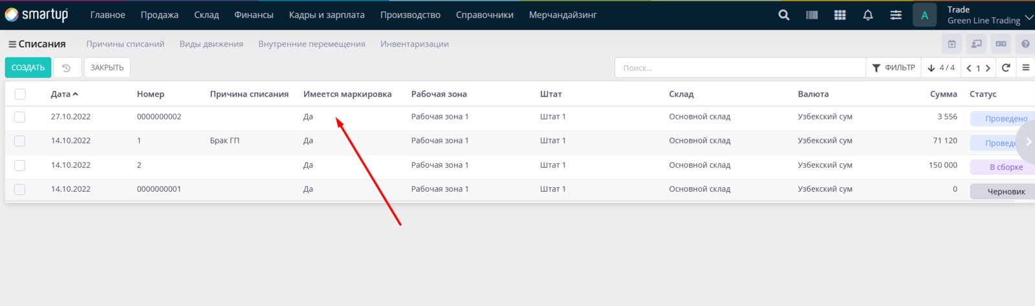Toggle the select-all checkbox in table header

(x=20, y=94)
